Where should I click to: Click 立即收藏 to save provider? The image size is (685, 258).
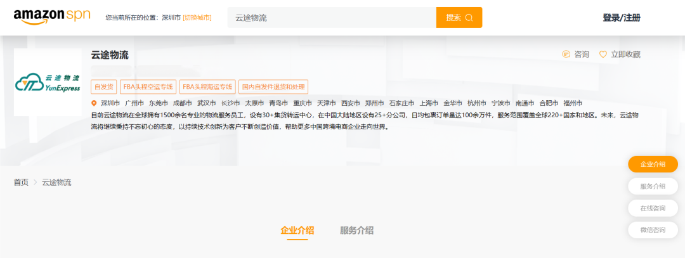[625, 55]
